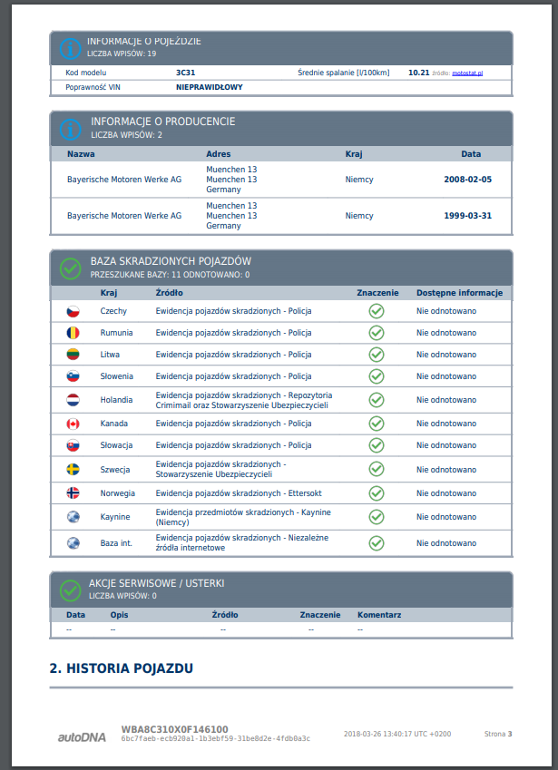The width and height of the screenshot is (558, 770).
Task: Click the VIN WBA8C310X0F146100 in footer
Action: [x=175, y=729]
